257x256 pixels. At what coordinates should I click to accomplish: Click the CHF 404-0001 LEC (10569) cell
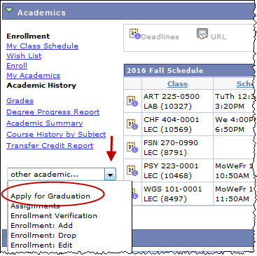click(x=178, y=124)
